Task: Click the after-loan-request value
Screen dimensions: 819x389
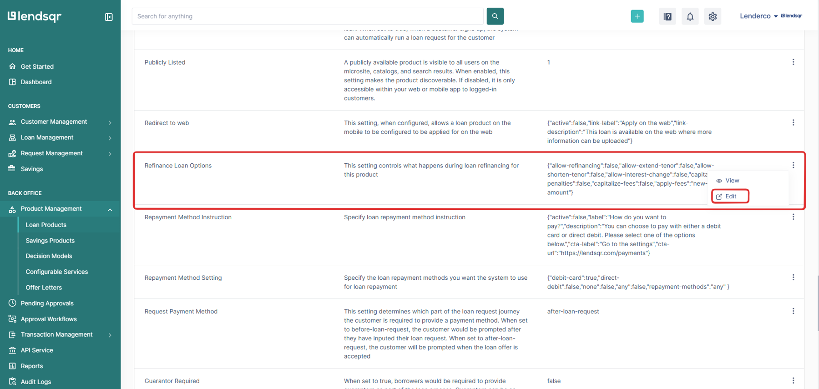Action: (x=573, y=312)
